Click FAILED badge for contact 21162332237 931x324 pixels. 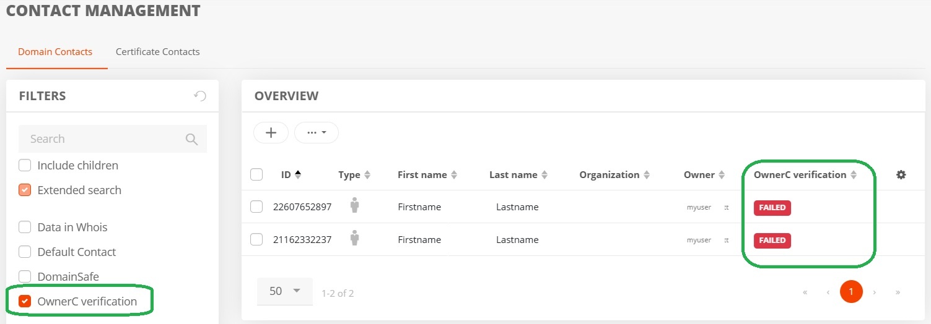click(x=772, y=241)
